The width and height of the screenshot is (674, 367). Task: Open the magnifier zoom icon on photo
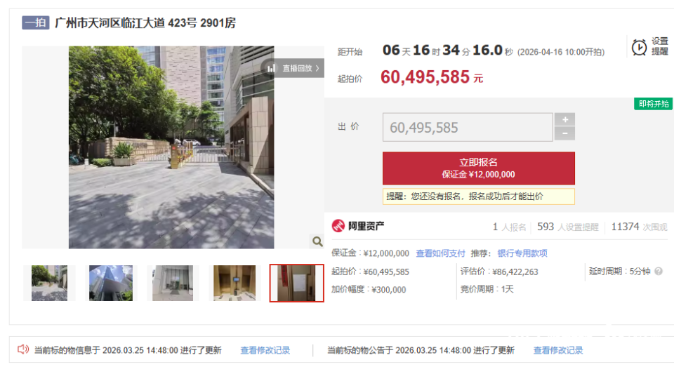pos(317,241)
